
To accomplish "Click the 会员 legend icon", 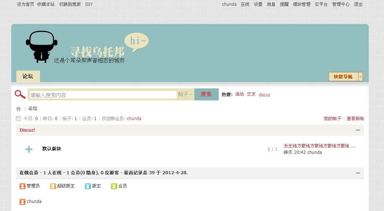I will pos(114,186).
